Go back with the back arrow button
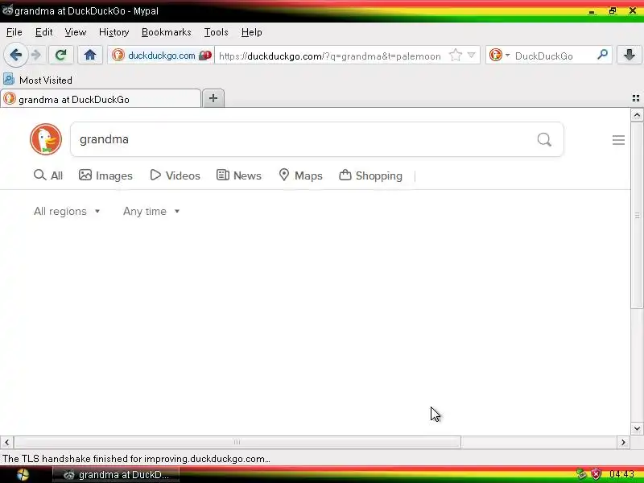This screenshot has height=483, width=644. (x=15, y=55)
